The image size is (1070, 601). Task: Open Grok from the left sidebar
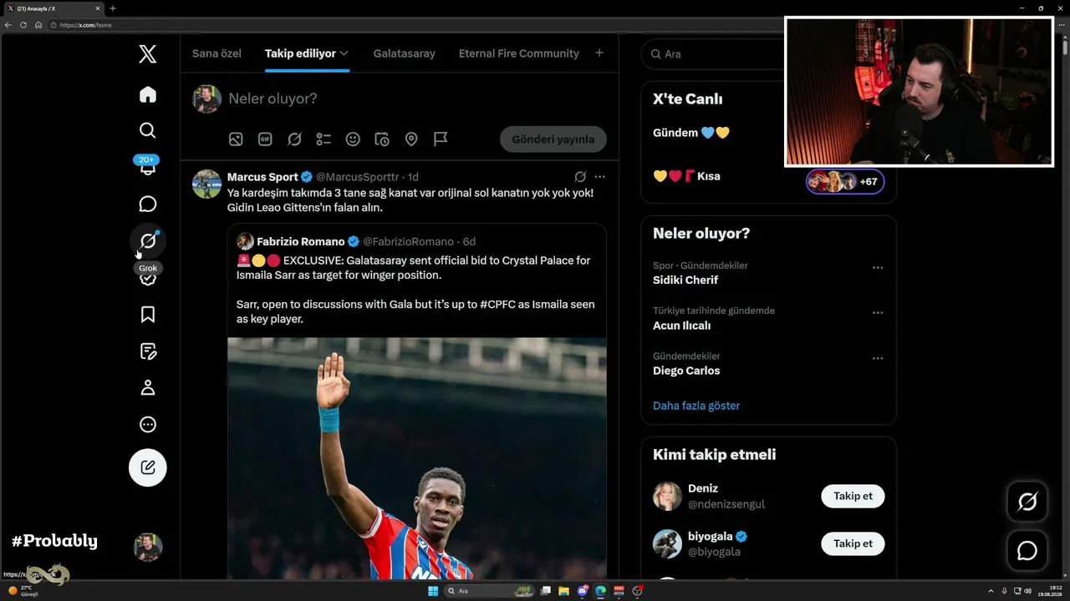coord(148,241)
